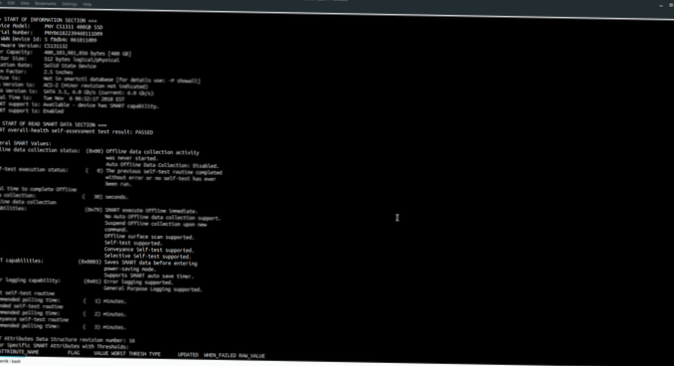Click 'Supports SMART auto save timer' line

(x=149, y=275)
